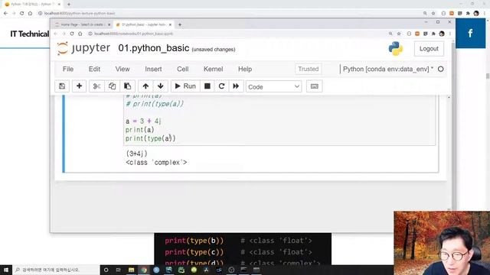Viewport: 490px width, 275px height.
Task: Click the Jupyter logo
Action: 83,48
